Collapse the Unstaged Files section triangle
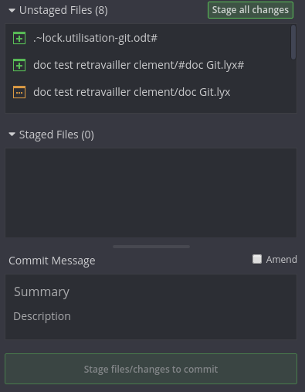The height and width of the screenshot is (392, 305). [12, 11]
